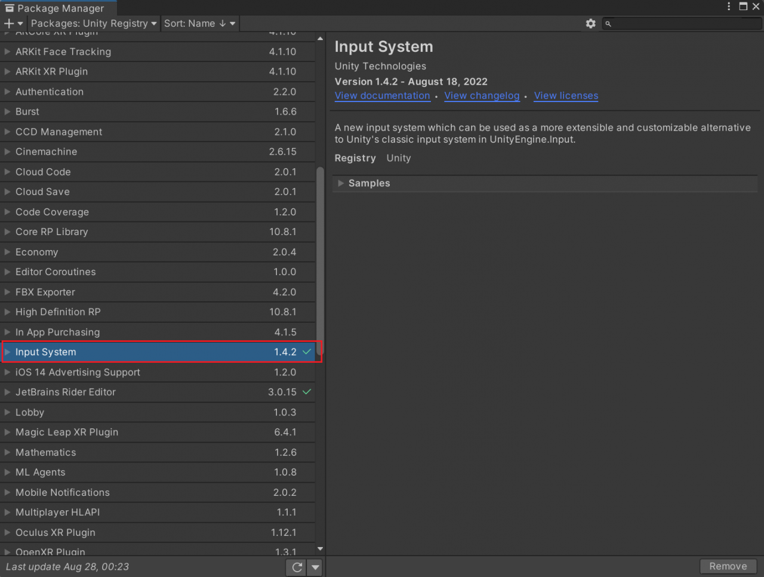Click the Unity Technologies author text

(x=380, y=66)
